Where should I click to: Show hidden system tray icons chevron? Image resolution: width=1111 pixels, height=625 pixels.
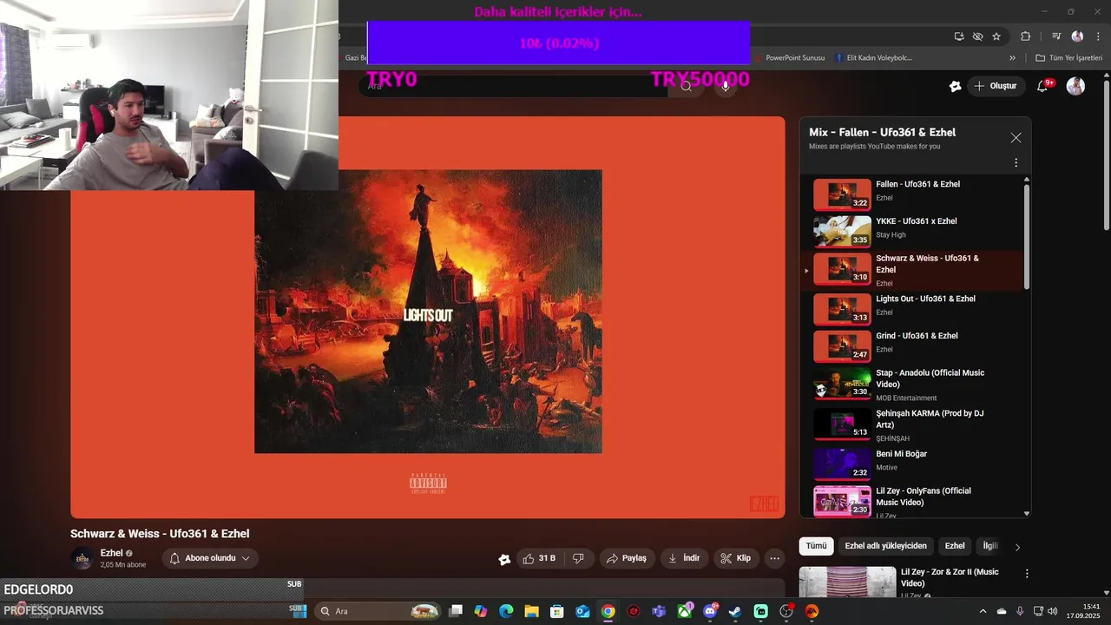[x=983, y=611]
